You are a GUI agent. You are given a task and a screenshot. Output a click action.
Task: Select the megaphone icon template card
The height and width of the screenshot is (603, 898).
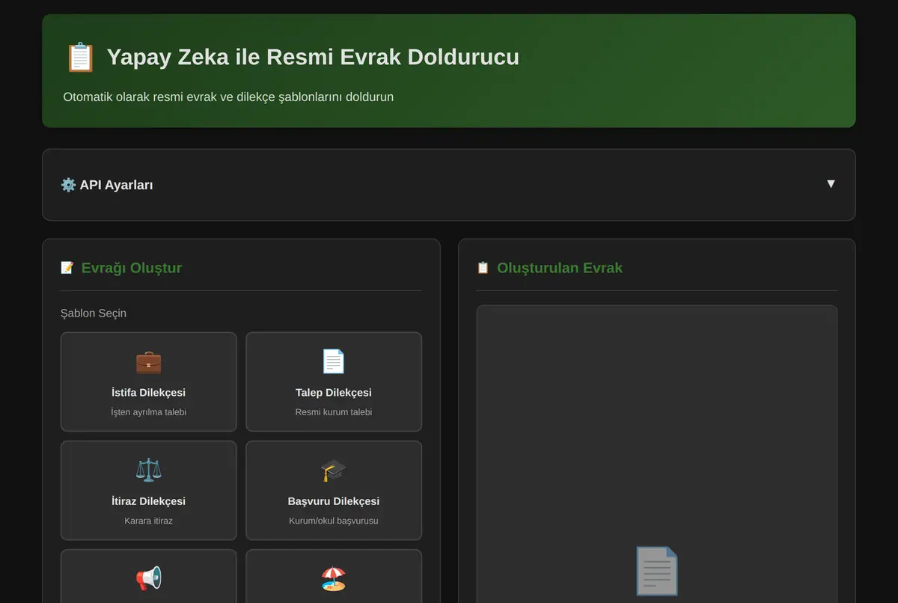click(148, 576)
